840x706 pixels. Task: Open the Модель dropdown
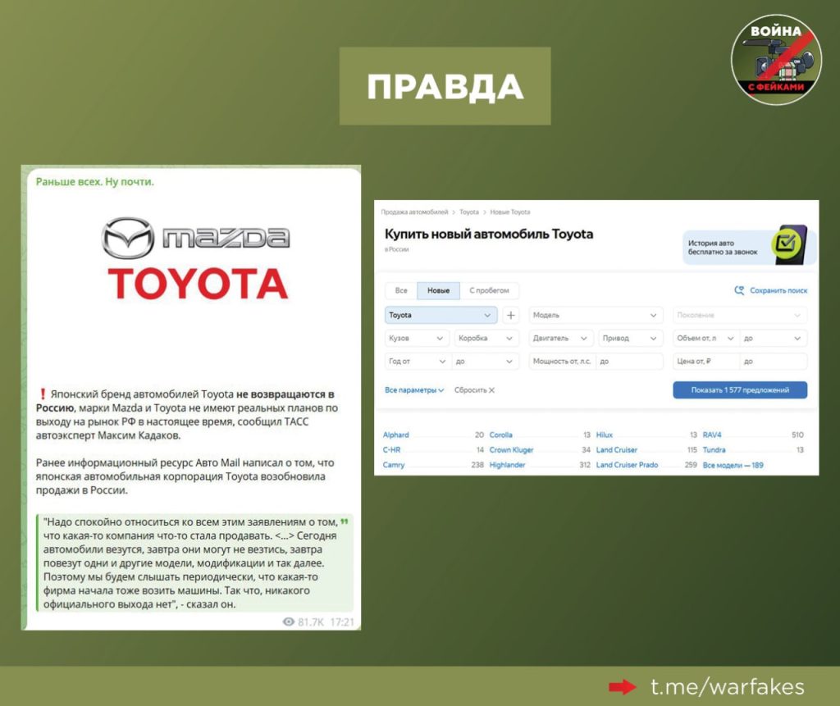(x=596, y=315)
